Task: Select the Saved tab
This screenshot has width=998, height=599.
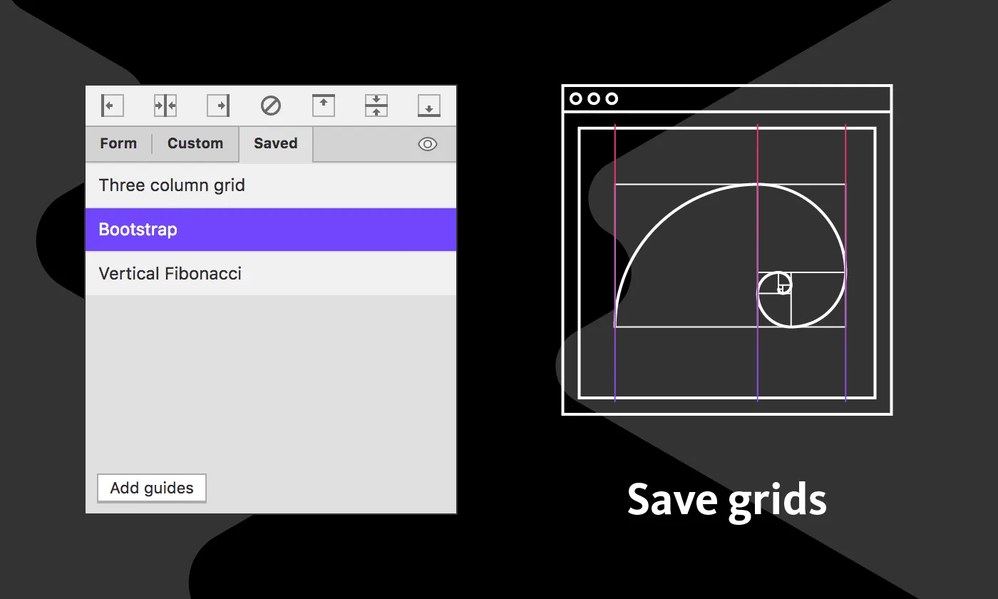Action: pos(275,143)
